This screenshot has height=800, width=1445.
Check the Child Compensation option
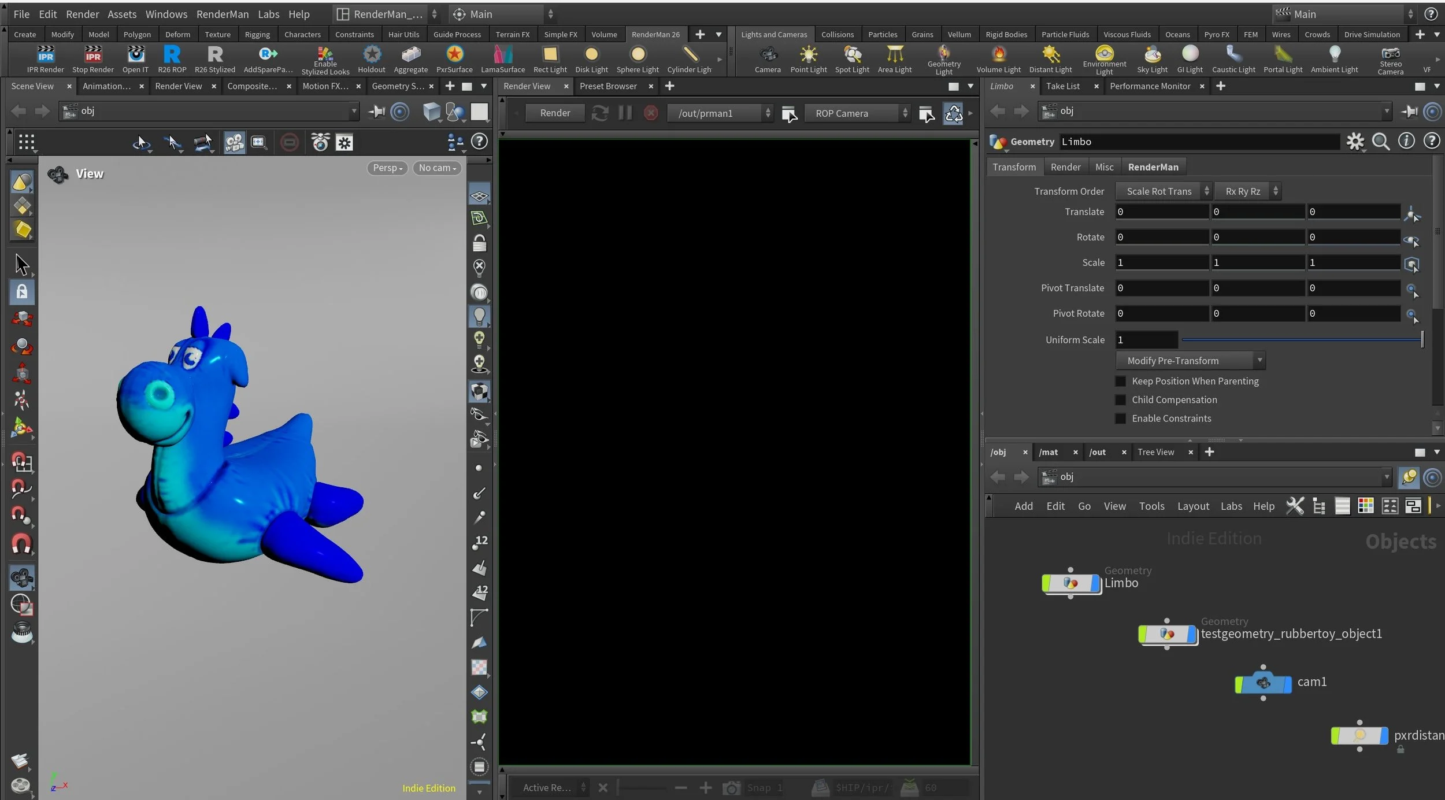pyautogui.click(x=1120, y=399)
